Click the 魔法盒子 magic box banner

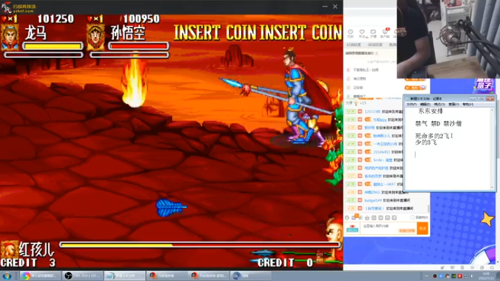pyautogui.click(x=484, y=86)
